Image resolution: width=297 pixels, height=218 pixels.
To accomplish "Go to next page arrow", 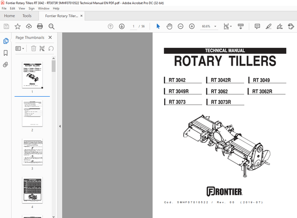I will click(122, 26).
